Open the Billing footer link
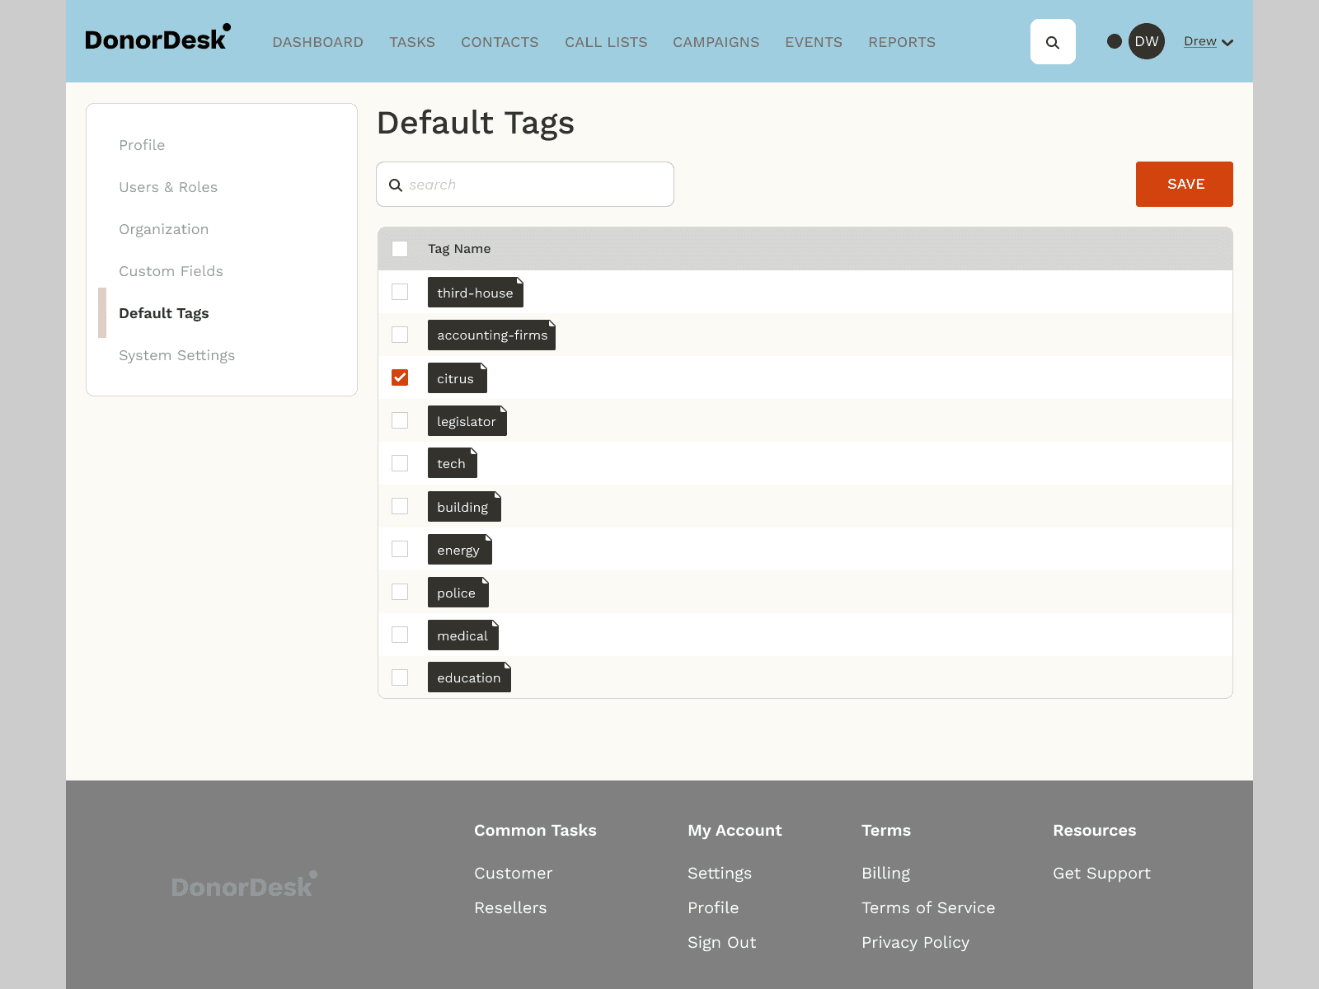 click(885, 873)
